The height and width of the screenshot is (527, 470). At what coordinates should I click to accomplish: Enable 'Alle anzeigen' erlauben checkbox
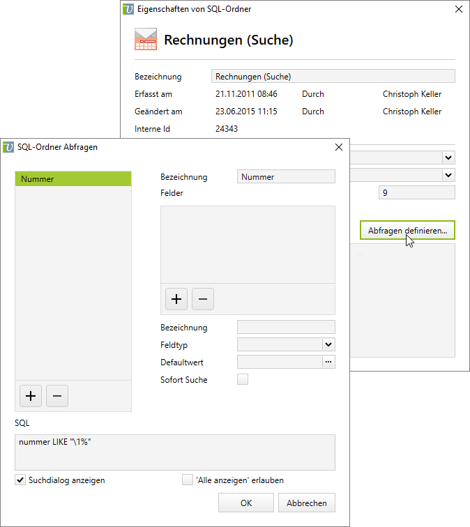pyautogui.click(x=187, y=480)
